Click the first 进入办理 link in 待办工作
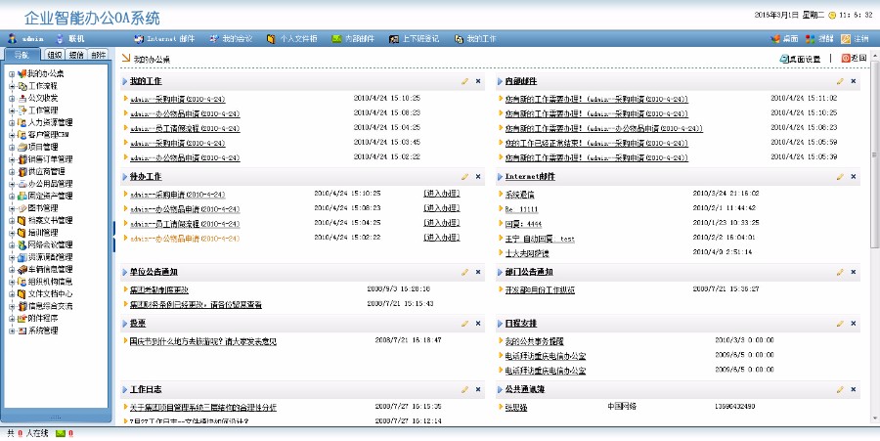 [x=441, y=194]
